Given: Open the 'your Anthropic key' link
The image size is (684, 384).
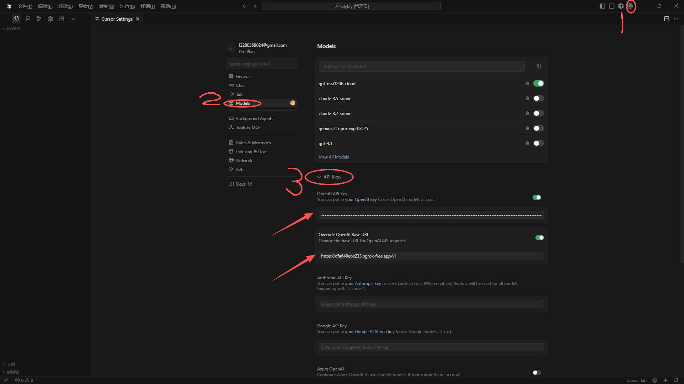Looking at the screenshot, I should pyautogui.click(x=363, y=284).
